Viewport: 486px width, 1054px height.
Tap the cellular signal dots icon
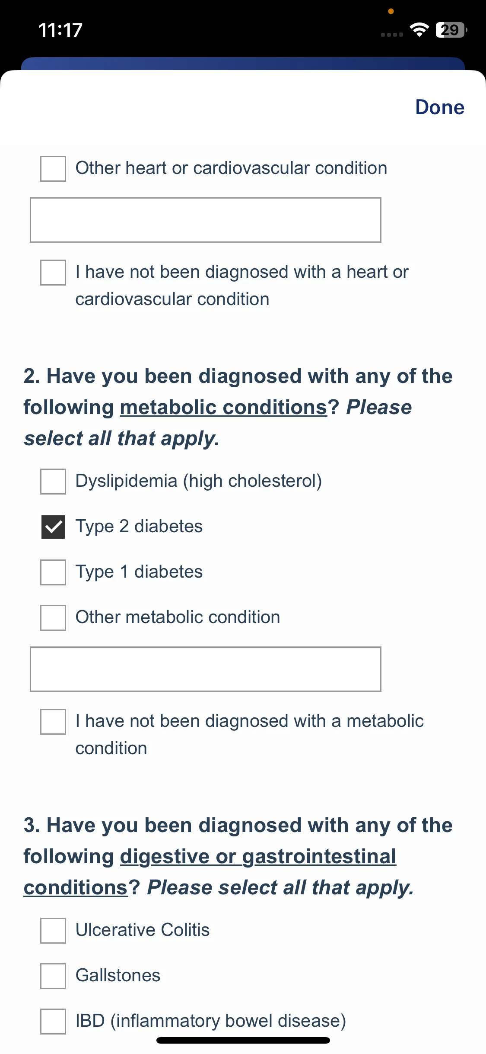(392, 35)
